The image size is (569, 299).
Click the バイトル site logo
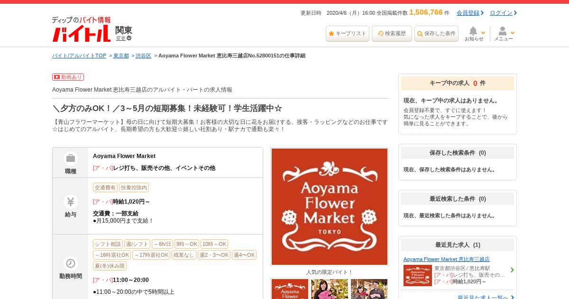(x=81, y=29)
